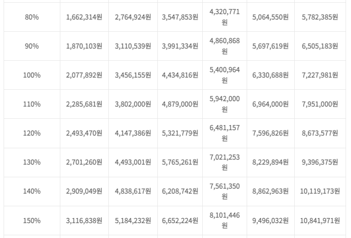Select the 150% row label
The height and width of the screenshot is (238, 351).
coord(32,221)
